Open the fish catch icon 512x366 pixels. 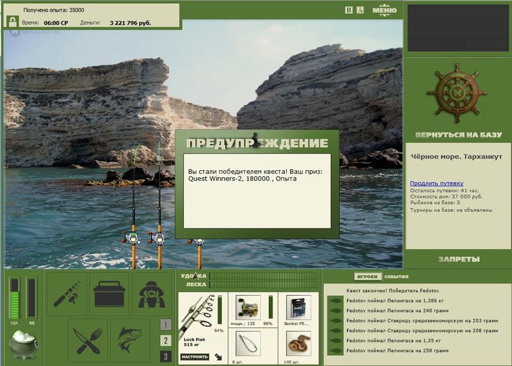point(130,340)
